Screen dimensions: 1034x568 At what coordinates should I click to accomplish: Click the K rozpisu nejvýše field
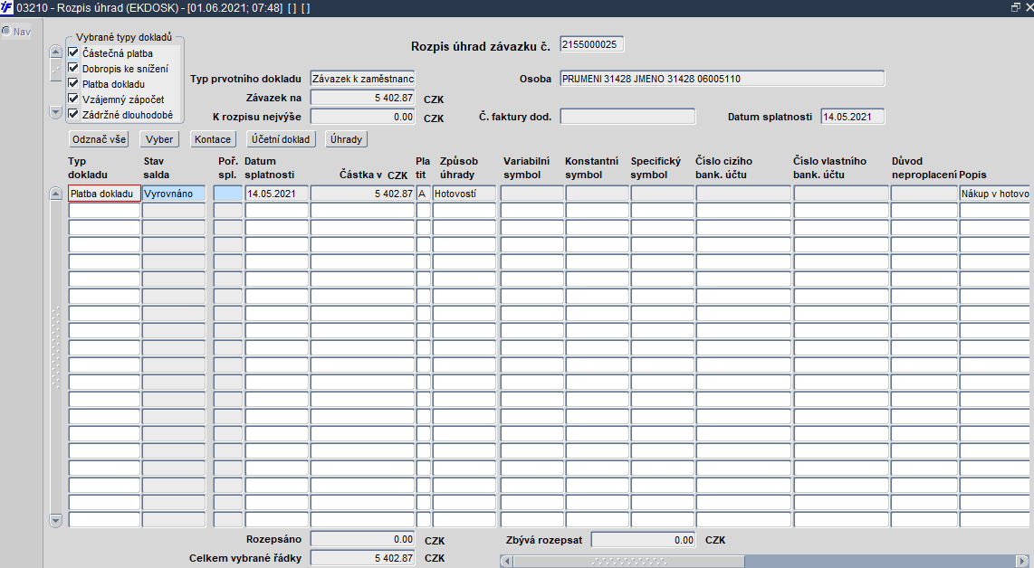click(363, 117)
